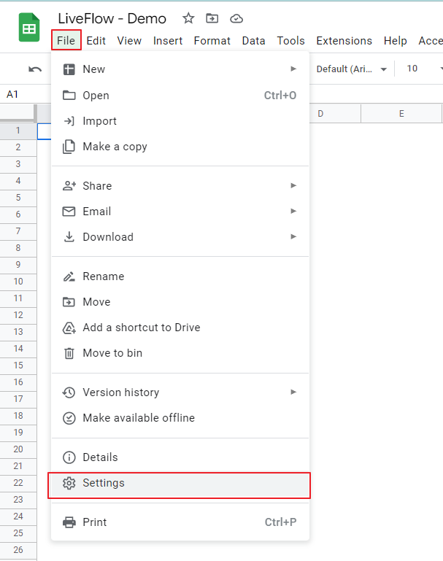Click the New sheet icon in menu
Image resolution: width=443 pixels, height=561 pixels.
(69, 69)
